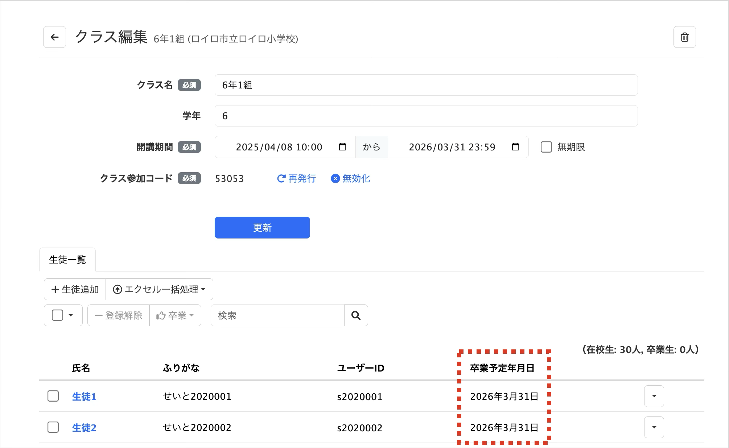Click the search magnifier button
Image resolution: width=729 pixels, height=448 pixels.
tap(356, 315)
